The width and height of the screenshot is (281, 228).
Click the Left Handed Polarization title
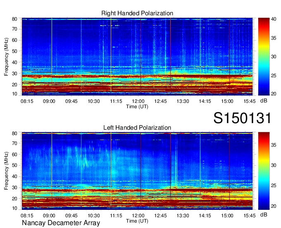tap(137, 128)
